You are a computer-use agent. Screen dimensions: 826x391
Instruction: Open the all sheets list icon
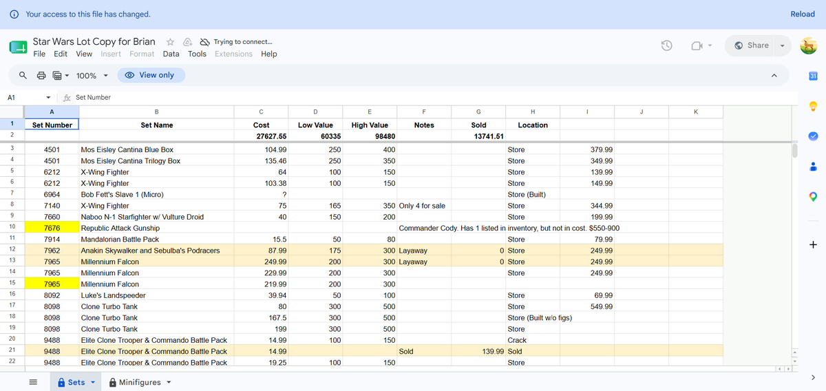point(32,382)
